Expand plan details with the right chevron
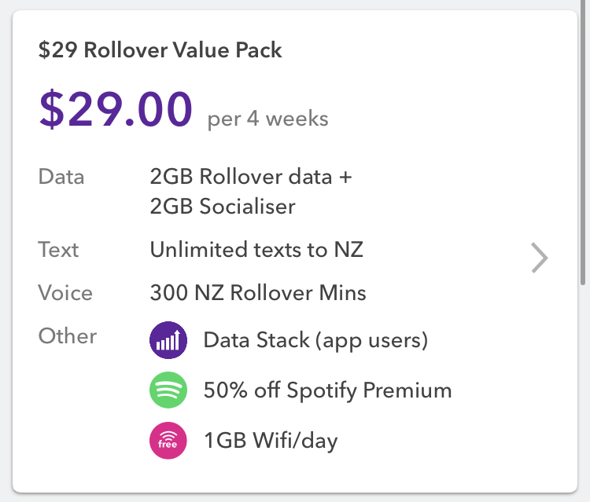590x502 pixels. coord(539,258)
